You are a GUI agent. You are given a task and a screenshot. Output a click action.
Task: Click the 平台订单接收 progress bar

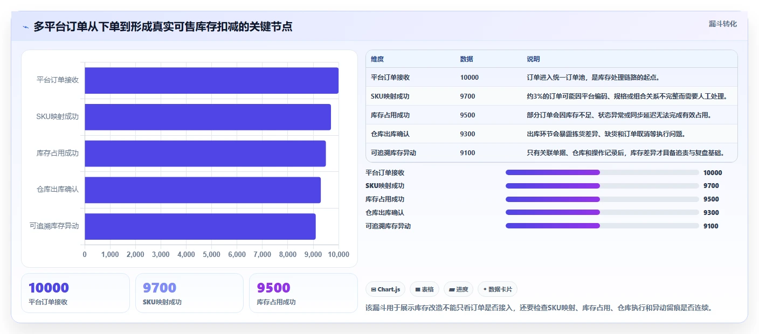pyautogui.click(x=602, y=172)
